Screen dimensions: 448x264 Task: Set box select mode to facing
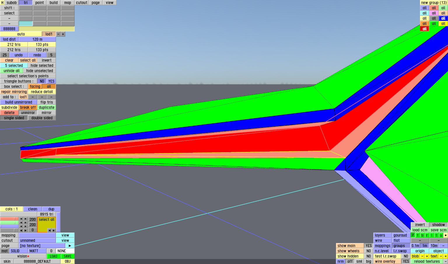pos(35,86)
